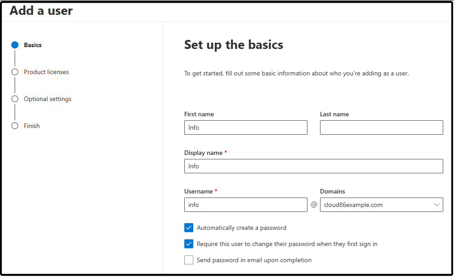Uncheck Automatically create a password

[189, 228]
